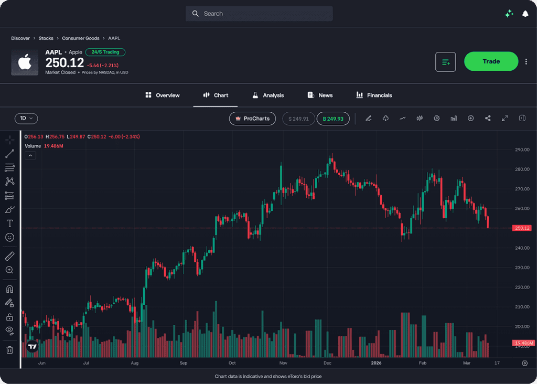Pick the ruler measure tool
The width and height of the screenshot is (537, 384).
(9, 256)
